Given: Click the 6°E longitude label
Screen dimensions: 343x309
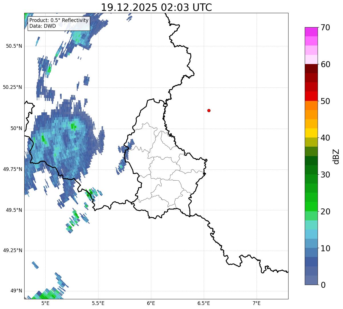Looking at the screenshot, I should click(151, 303).
